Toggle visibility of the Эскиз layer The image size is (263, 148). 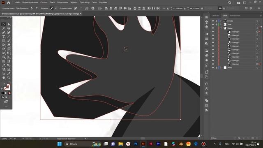pyautogui.click(x=213, y=67)
